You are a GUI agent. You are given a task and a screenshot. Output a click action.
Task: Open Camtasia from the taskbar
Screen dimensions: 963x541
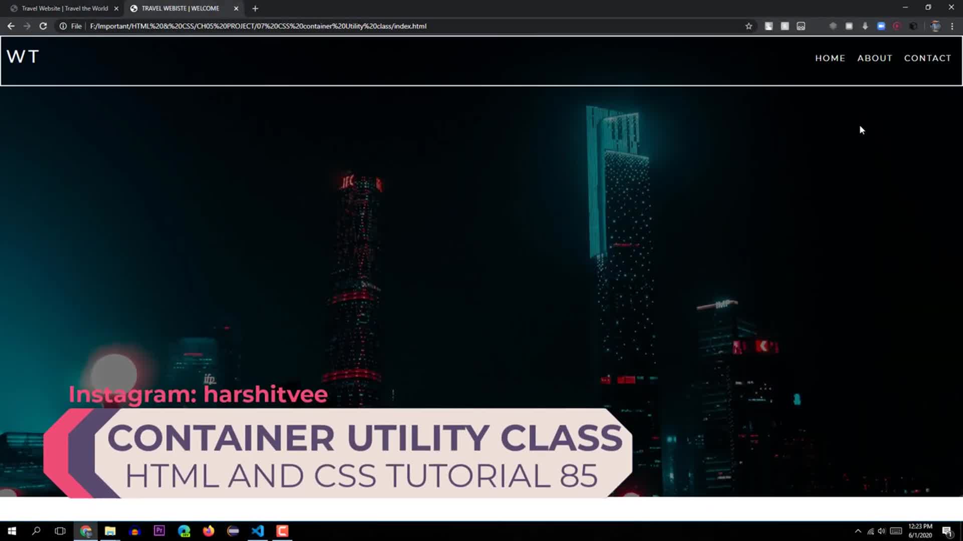pyautogui.click(x=282, y=531)
